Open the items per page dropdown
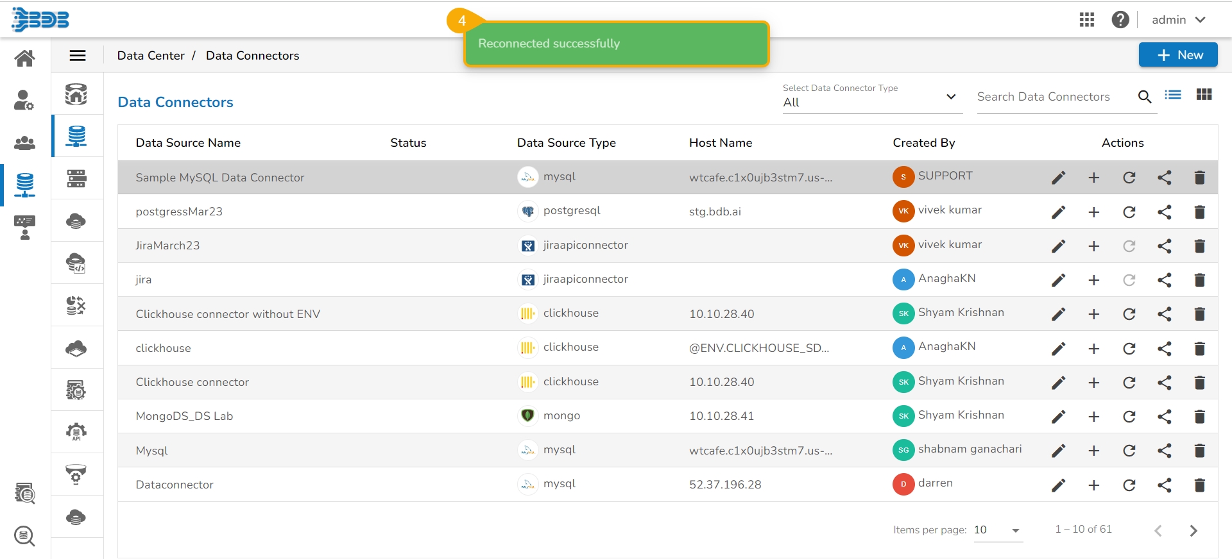 click(998, 530)
